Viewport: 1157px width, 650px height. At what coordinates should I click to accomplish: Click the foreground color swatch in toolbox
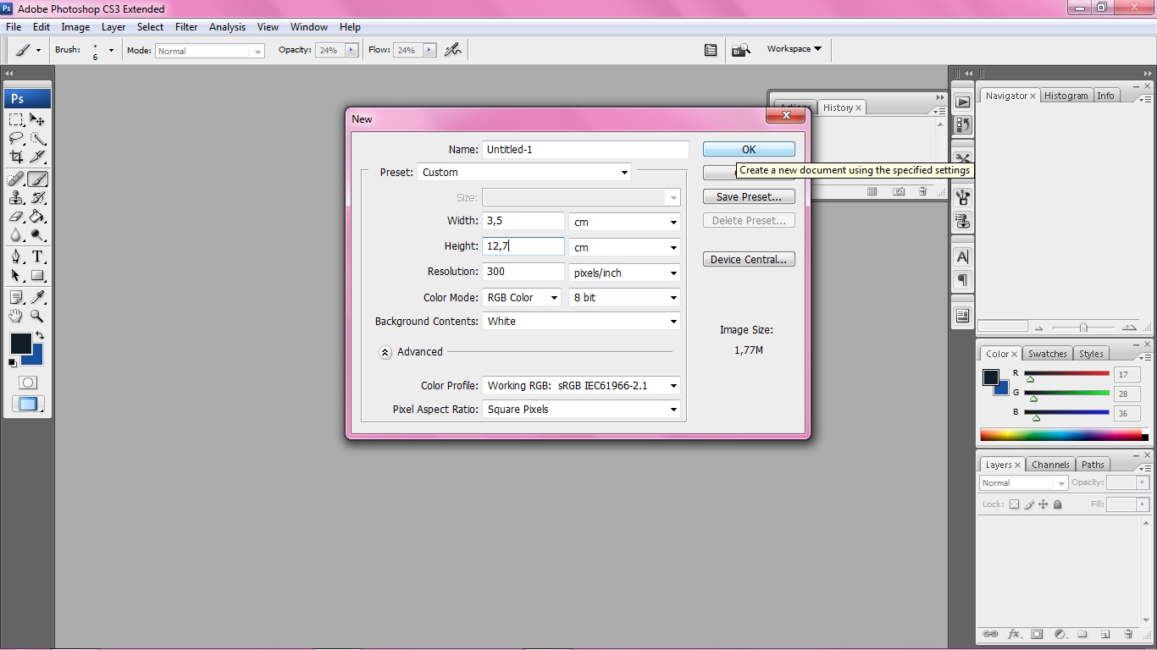coord(20,343)
